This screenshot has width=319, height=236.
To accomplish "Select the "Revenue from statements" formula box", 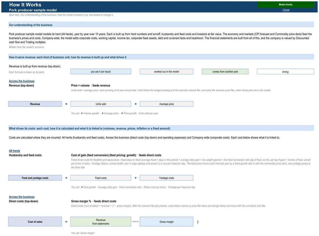I will point(101,222).
